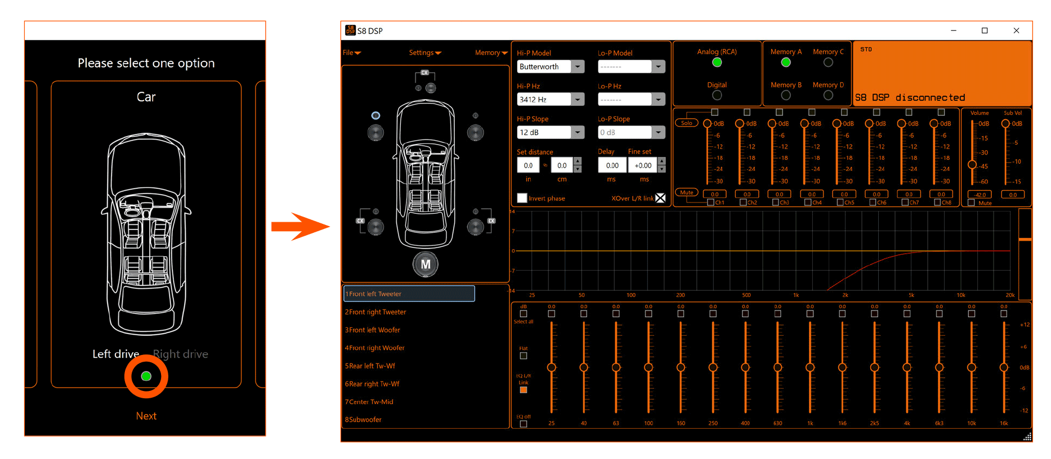This screenshot has height=459, width=1051.
Task: Select the rear left speaker icon
Action: pos(375,227)
